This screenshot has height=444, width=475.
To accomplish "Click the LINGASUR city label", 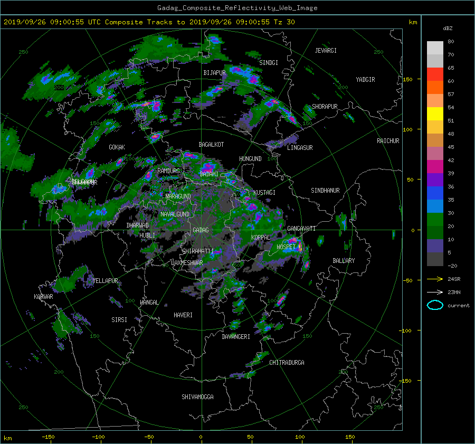I will (x=300, y=148).
